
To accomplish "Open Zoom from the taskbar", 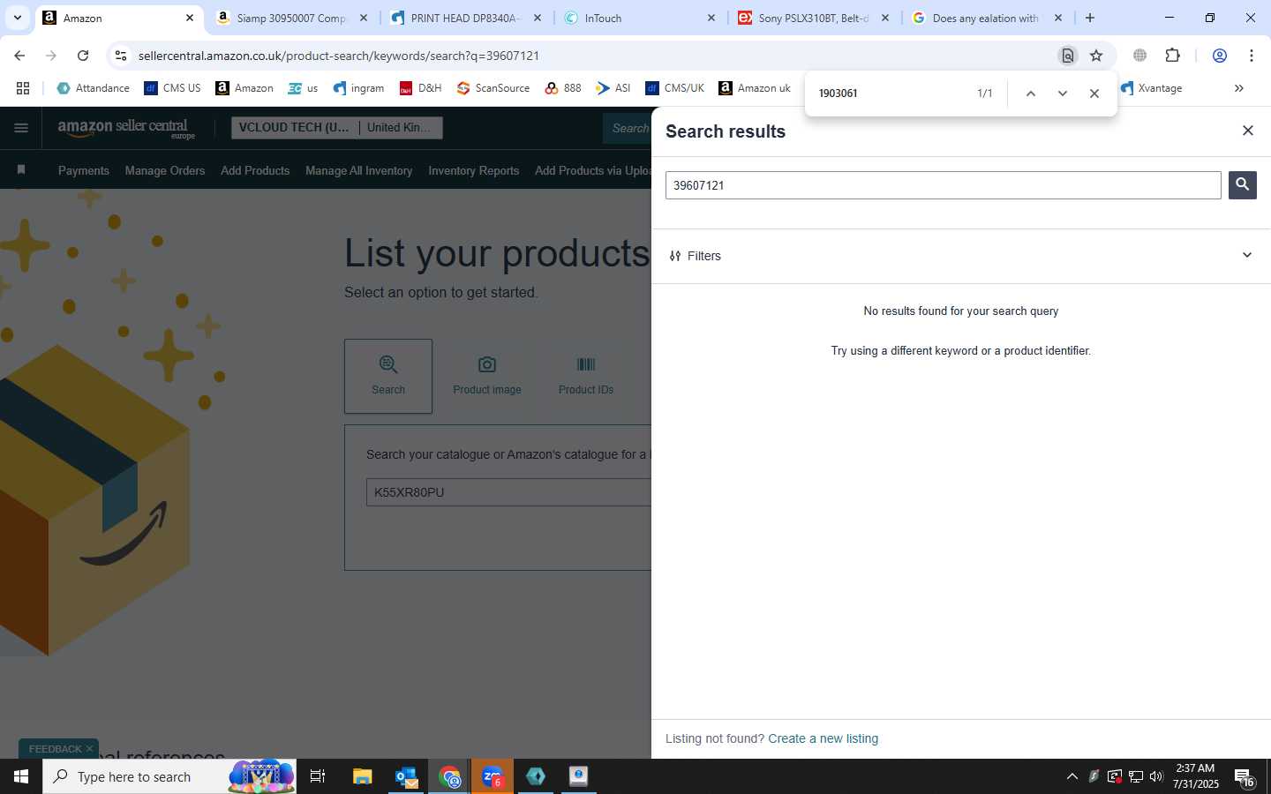I will click(x=493, y=776).
